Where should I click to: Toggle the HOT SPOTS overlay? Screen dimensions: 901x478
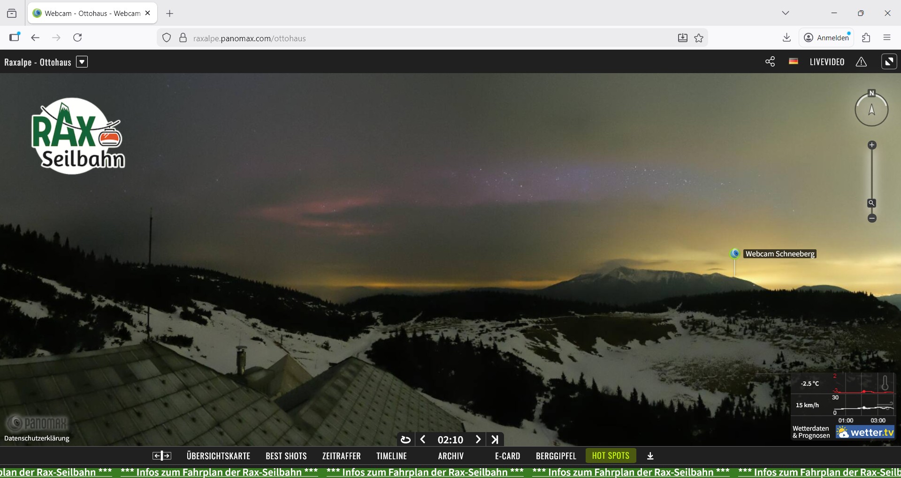tap(611, 456)
